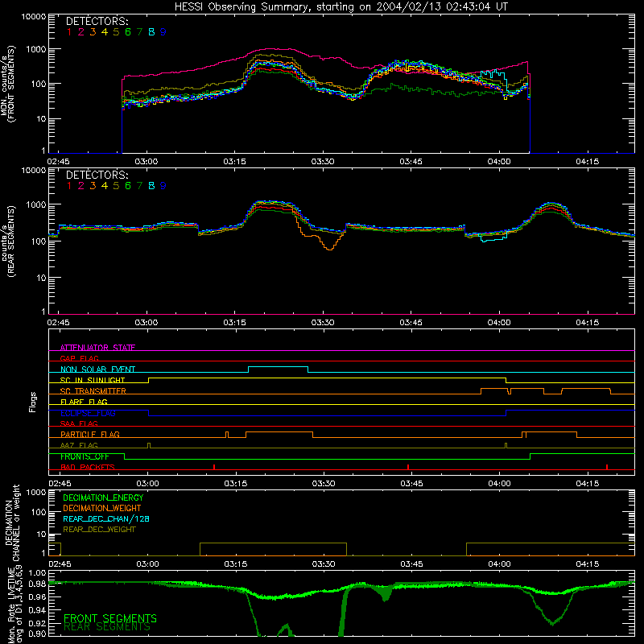Viewport: 644px width, 644px height.
Task: Click the SC_TRANSMITTER flag label
Action: tap(93, 391)
